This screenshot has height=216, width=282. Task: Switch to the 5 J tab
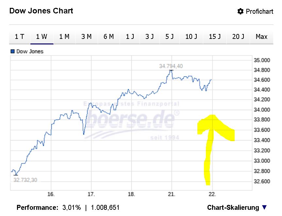click(x=169, y=37)
